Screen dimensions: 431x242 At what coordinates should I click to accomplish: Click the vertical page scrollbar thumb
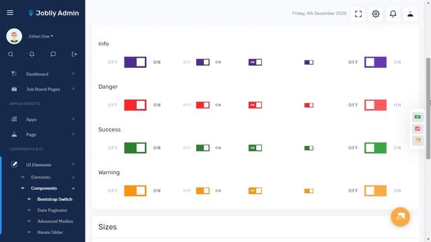pyautogui.click(x=428, y=108)
